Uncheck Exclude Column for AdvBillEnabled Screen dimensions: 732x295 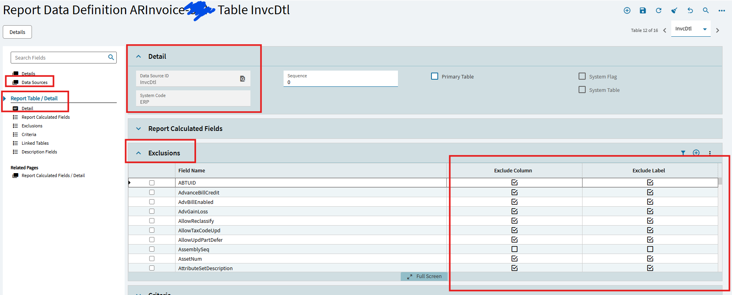coord(514,202)
